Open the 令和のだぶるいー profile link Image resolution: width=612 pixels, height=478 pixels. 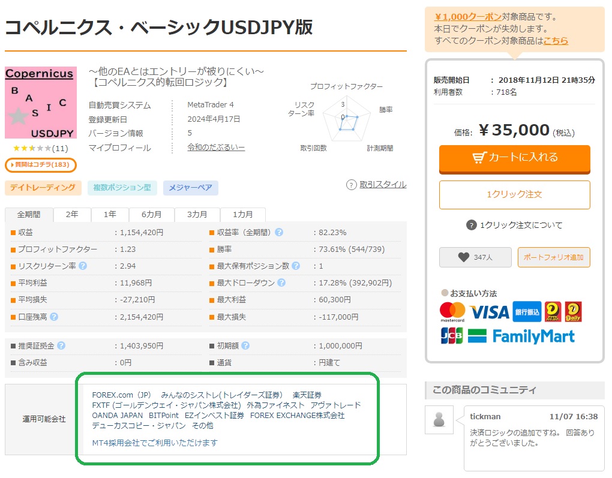[x=216, y=148]
